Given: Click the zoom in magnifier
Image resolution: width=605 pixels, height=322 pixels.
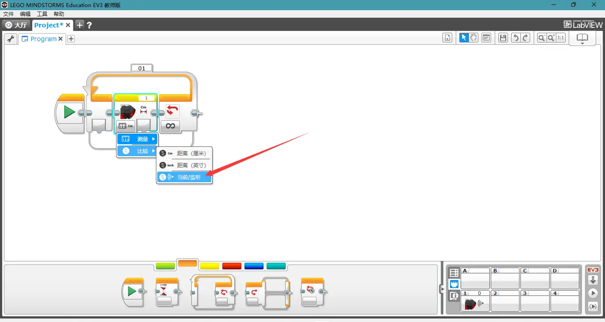Looking at the screenshot, I should [x=551, y=38].
